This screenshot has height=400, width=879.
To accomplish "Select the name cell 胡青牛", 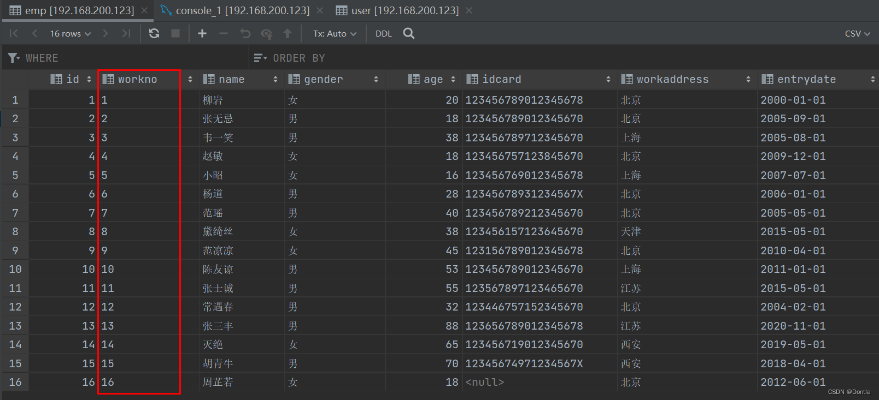I will click(242, 363).
